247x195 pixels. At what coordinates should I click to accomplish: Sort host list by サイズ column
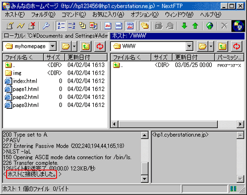coord(162,57)
